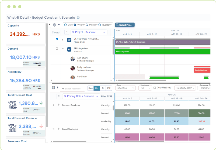The height and width of the screenshot is (150, 216).
Task: Click the Revenue - Cost card title
Action: point(17,141)
